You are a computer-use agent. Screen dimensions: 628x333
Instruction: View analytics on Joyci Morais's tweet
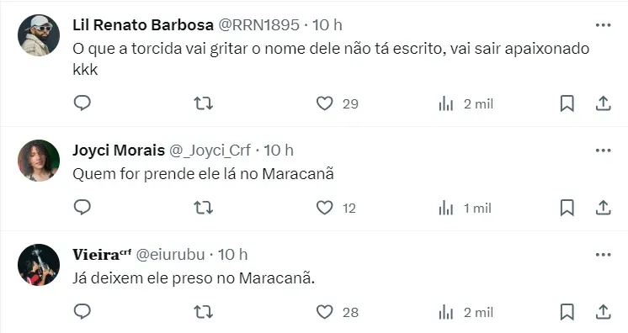tap(446, 209)
